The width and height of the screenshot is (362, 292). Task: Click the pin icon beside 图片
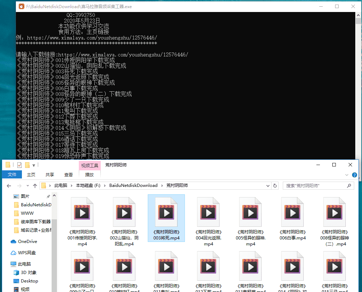click(48, 196)
